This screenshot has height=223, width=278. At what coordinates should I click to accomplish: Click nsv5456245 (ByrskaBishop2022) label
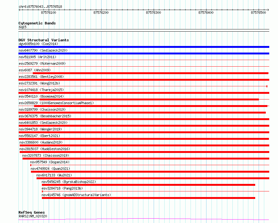click(69, 182)
